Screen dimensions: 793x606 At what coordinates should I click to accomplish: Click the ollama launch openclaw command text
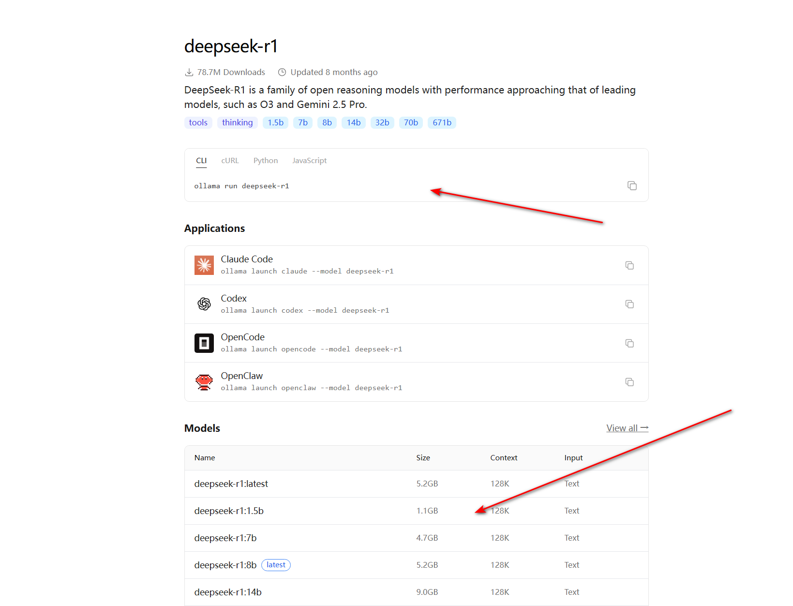click(x=312, y=388)
